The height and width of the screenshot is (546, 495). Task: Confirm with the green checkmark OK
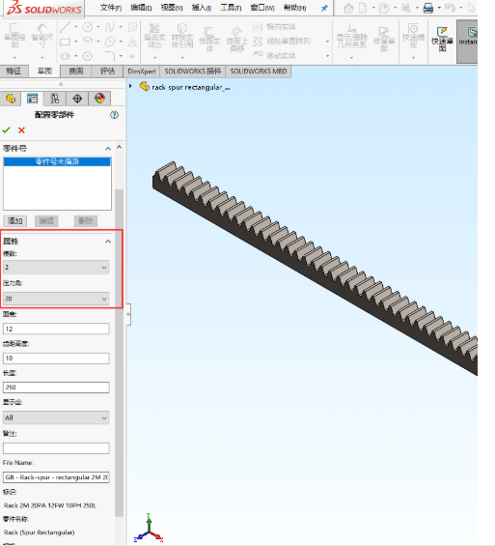point(6,130)
